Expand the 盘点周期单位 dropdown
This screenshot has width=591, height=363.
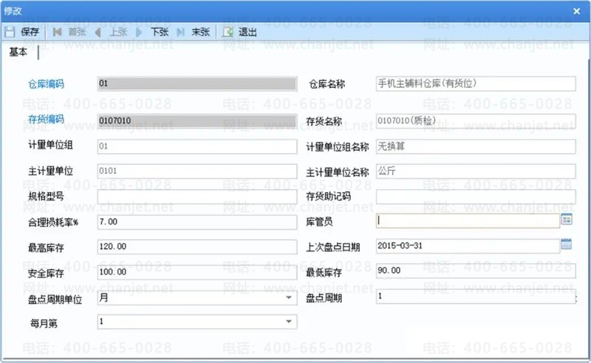click(289, 298)
